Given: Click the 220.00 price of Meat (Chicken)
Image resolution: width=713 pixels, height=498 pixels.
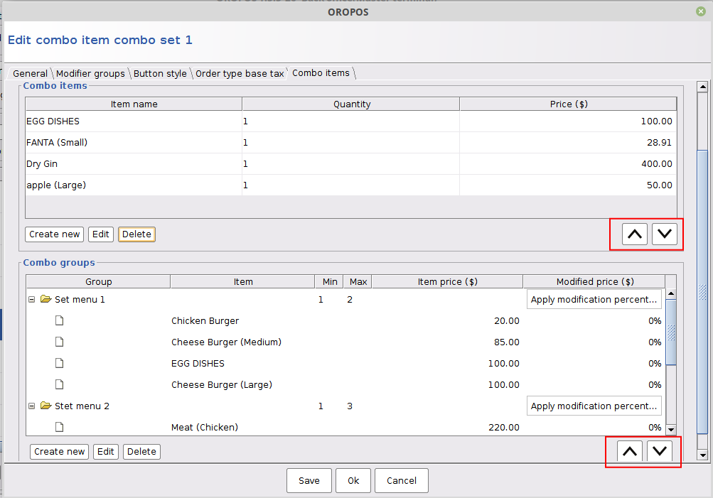Looking at the screenshot, I should point(504,428).
